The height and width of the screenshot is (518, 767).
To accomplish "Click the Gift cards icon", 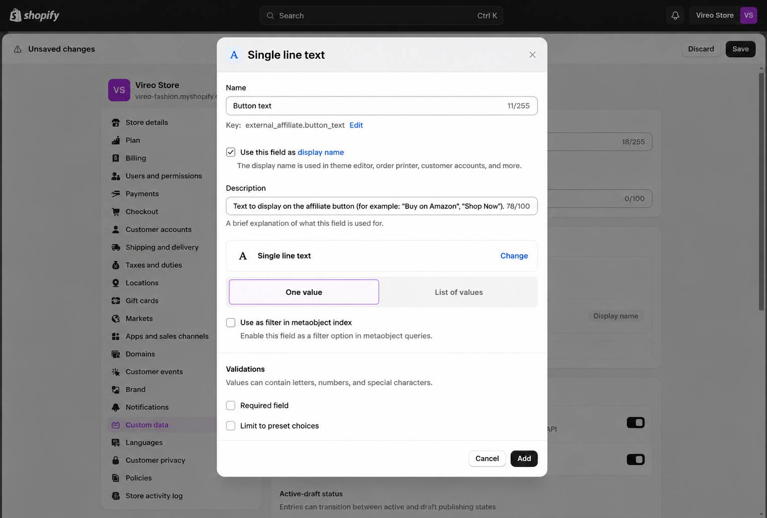I will click(116, 301).
